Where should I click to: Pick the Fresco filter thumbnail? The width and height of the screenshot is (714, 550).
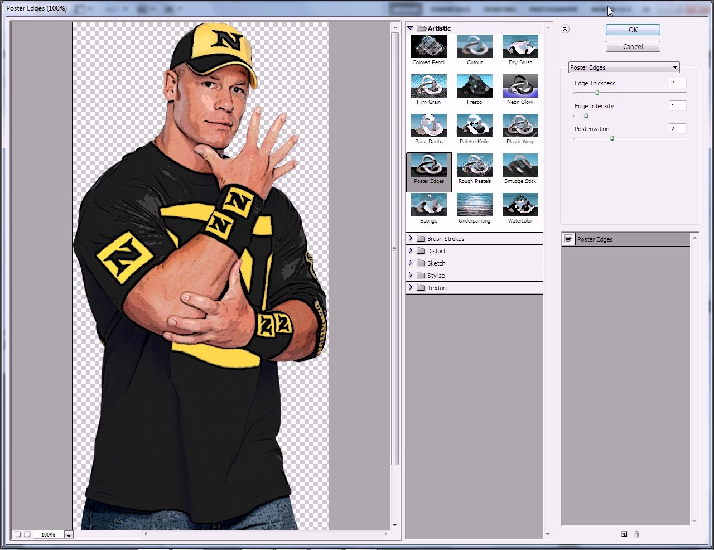click(474, 86)
